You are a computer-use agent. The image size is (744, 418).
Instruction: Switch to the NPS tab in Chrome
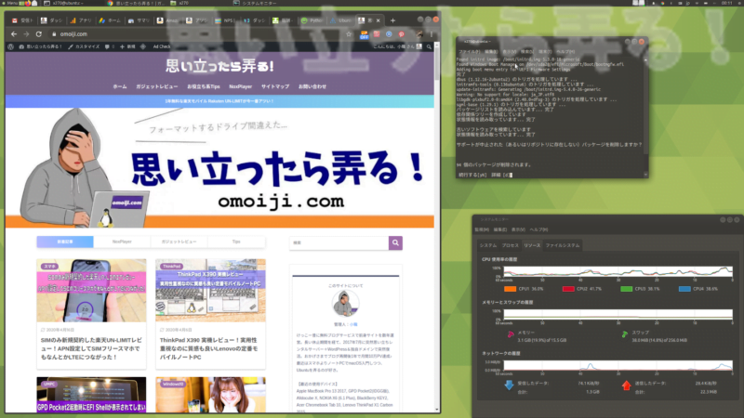point(225,20)
